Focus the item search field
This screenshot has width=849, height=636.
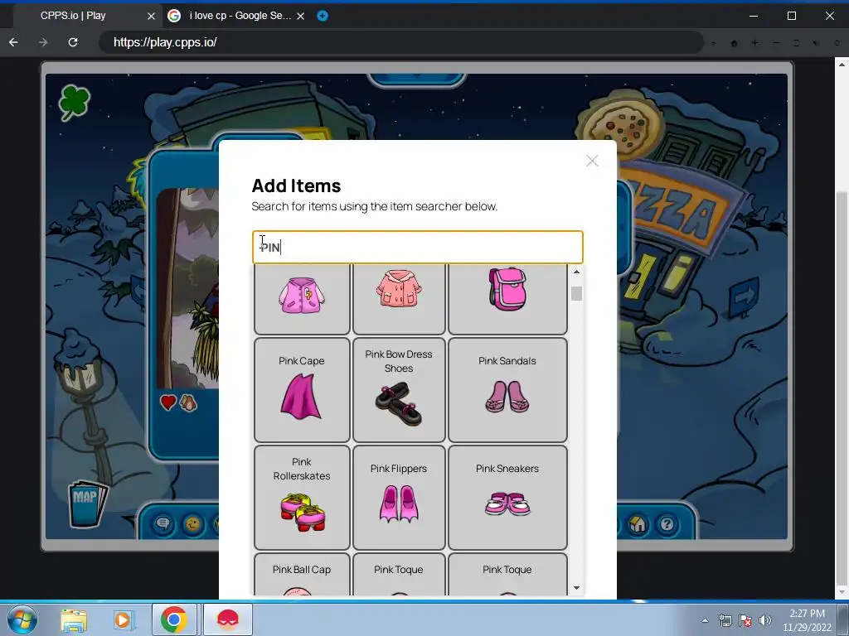(x=418, y=247)
